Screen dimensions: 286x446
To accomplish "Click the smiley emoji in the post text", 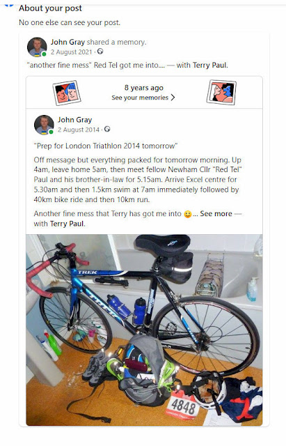I will coord(188,214).
